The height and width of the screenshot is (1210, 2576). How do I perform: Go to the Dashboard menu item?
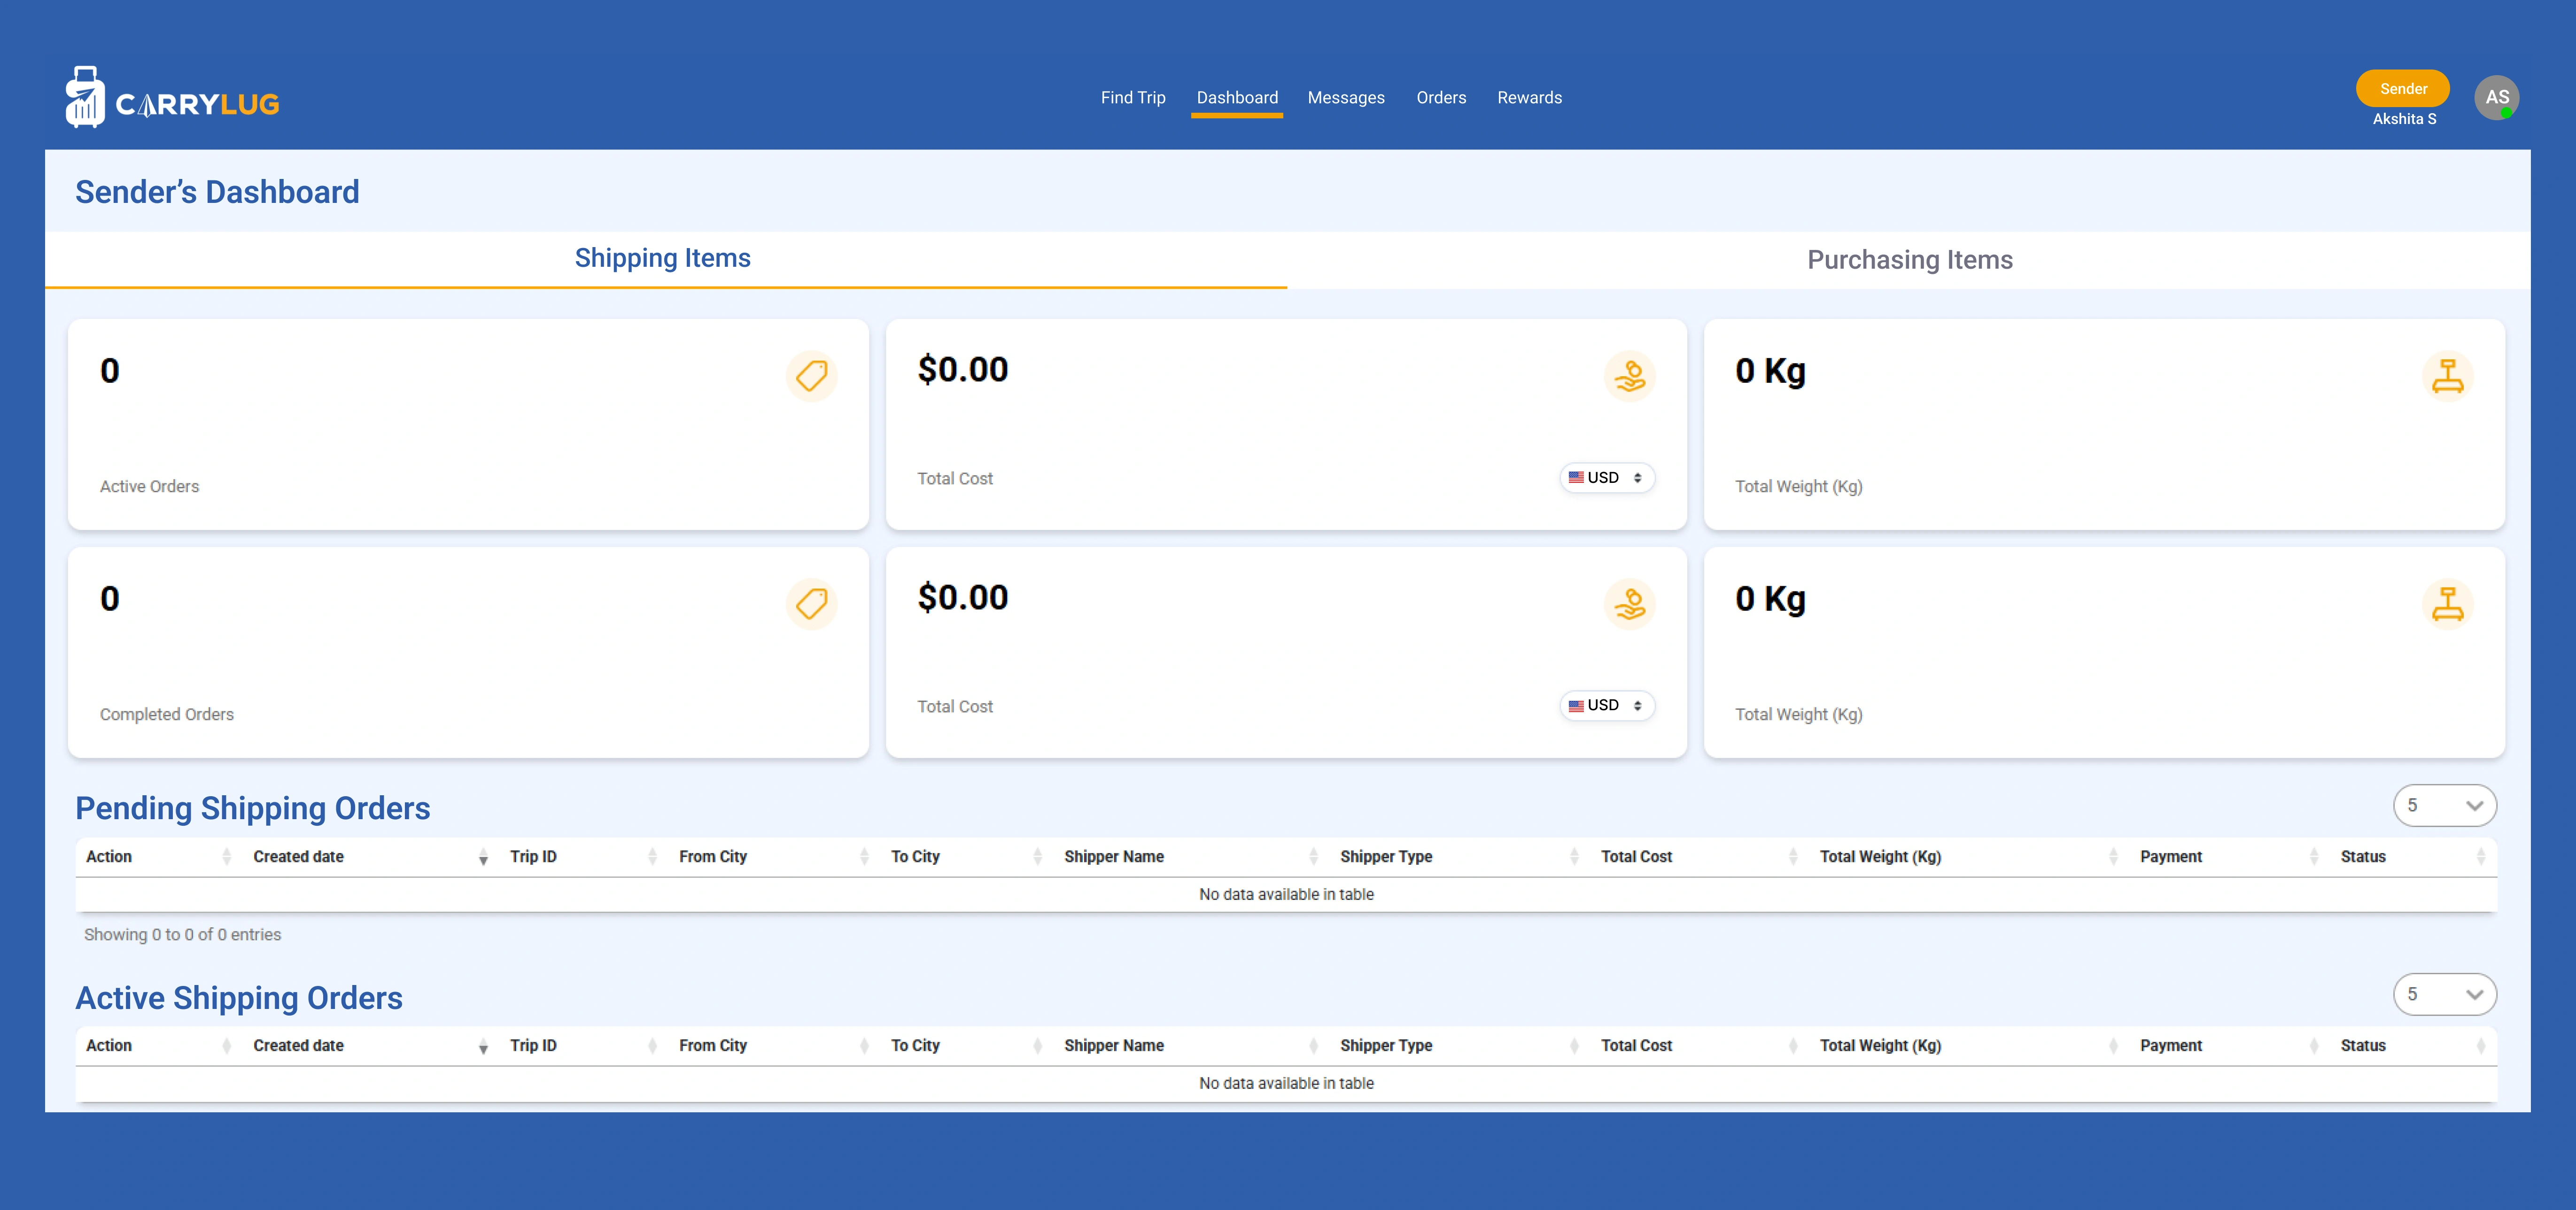[x=1237, y=98]
